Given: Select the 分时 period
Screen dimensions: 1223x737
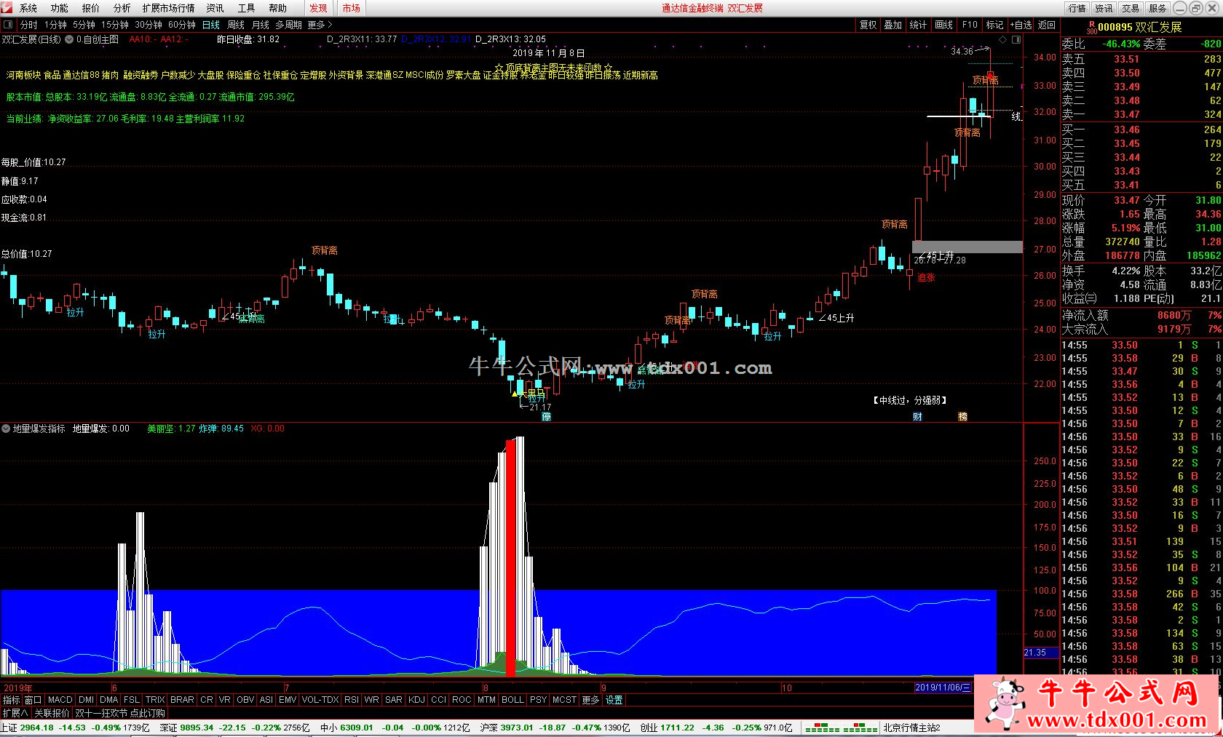Looking at the screenshot, I should (x=29, y=25).
